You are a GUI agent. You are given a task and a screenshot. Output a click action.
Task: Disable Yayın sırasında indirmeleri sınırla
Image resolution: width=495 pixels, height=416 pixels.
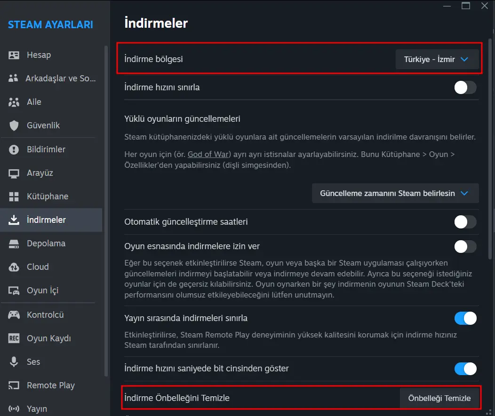tap(465, 318)
